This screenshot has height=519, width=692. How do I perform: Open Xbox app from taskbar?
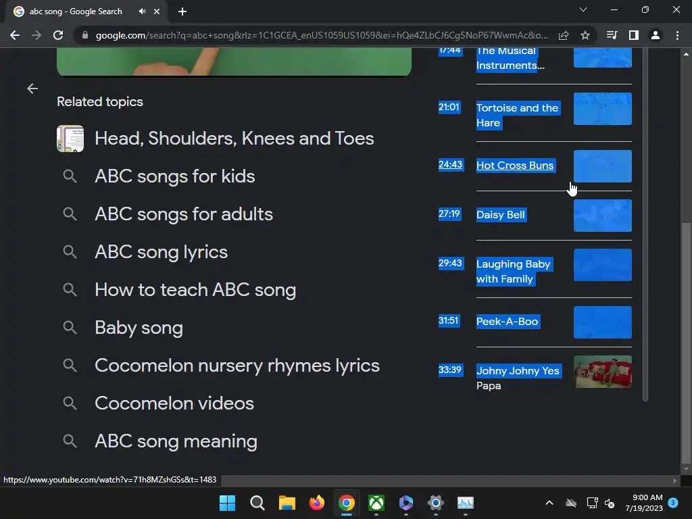376,503
